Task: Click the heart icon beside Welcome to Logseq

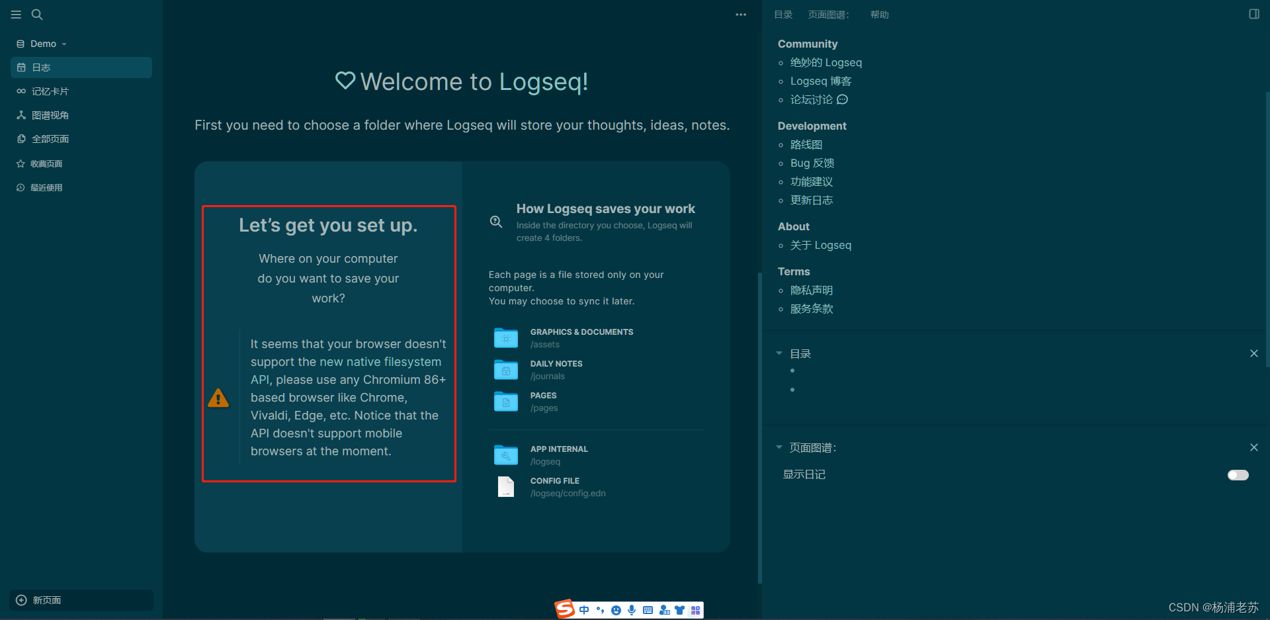Action: pyautogui.click(x=345, y=81)
